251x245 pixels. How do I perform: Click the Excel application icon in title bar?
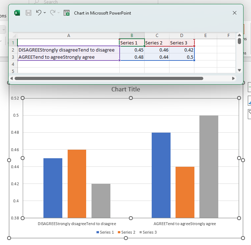17,13
